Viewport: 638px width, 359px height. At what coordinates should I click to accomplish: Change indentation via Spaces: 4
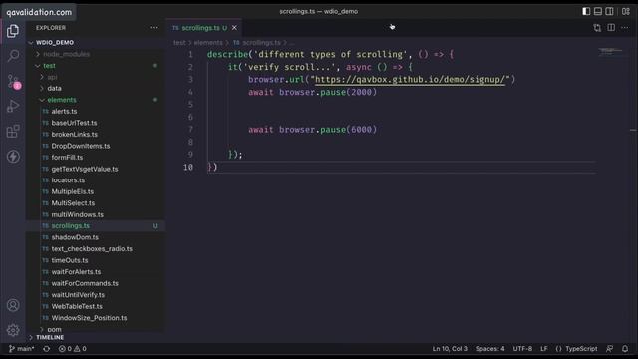coord(489,349)
